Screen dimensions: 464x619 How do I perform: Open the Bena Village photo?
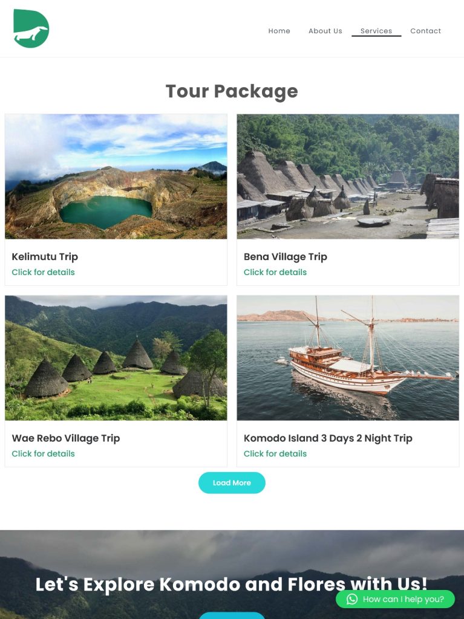tap(348, 177)
